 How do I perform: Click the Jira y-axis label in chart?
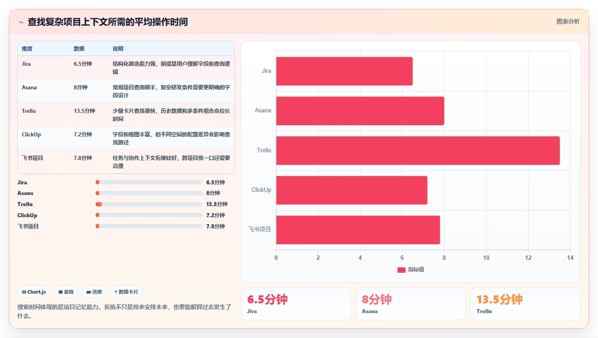click(x=266, y=71)
